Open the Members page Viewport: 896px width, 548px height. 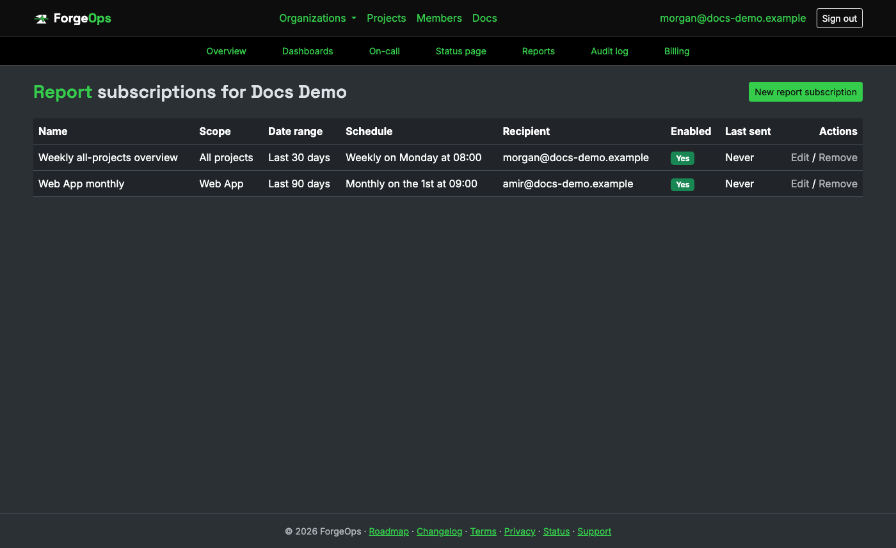point(439,18)
